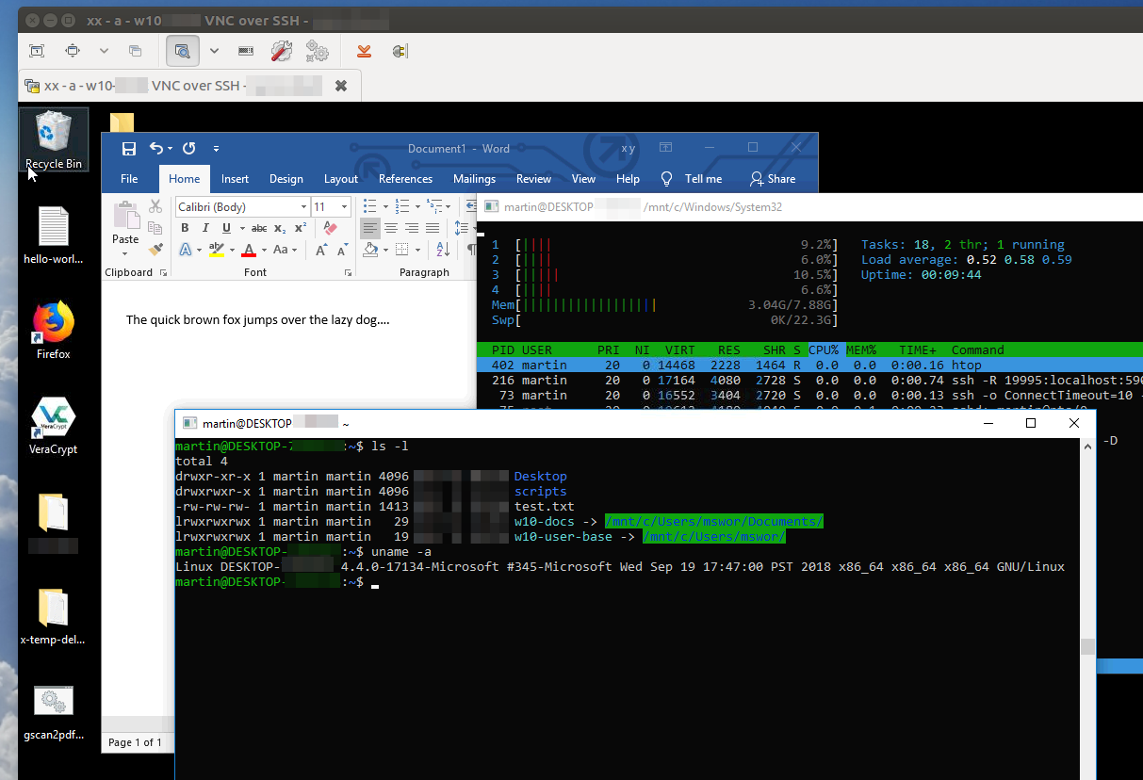1143x780 pixels.
Task: Toggle Italic formatting in Word
Action: click(x=205, y=228)
